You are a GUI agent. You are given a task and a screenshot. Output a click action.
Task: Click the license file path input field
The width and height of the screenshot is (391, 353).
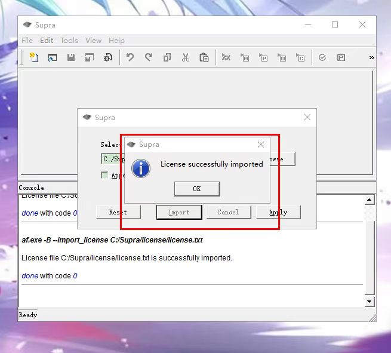coord(113,159)
